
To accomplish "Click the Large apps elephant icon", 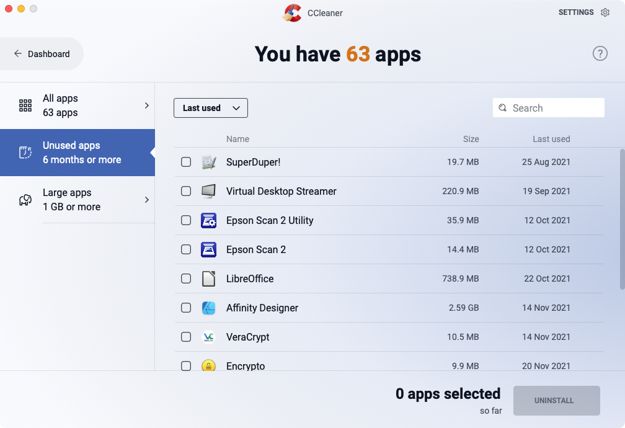I will tap(25, 200).
